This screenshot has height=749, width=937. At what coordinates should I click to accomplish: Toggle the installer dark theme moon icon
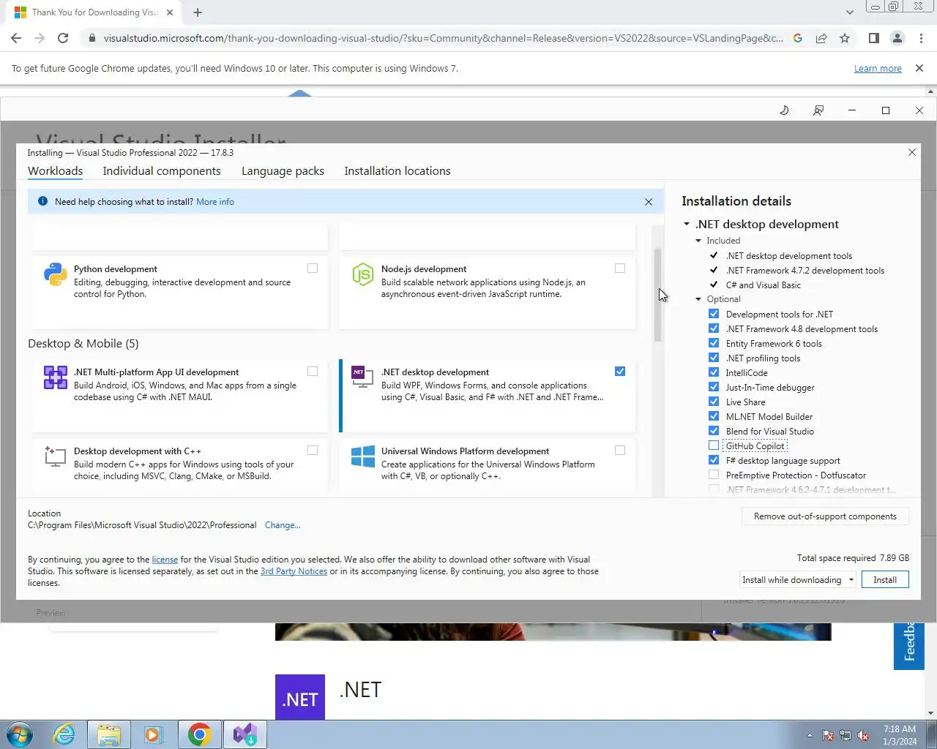point(784,110)
